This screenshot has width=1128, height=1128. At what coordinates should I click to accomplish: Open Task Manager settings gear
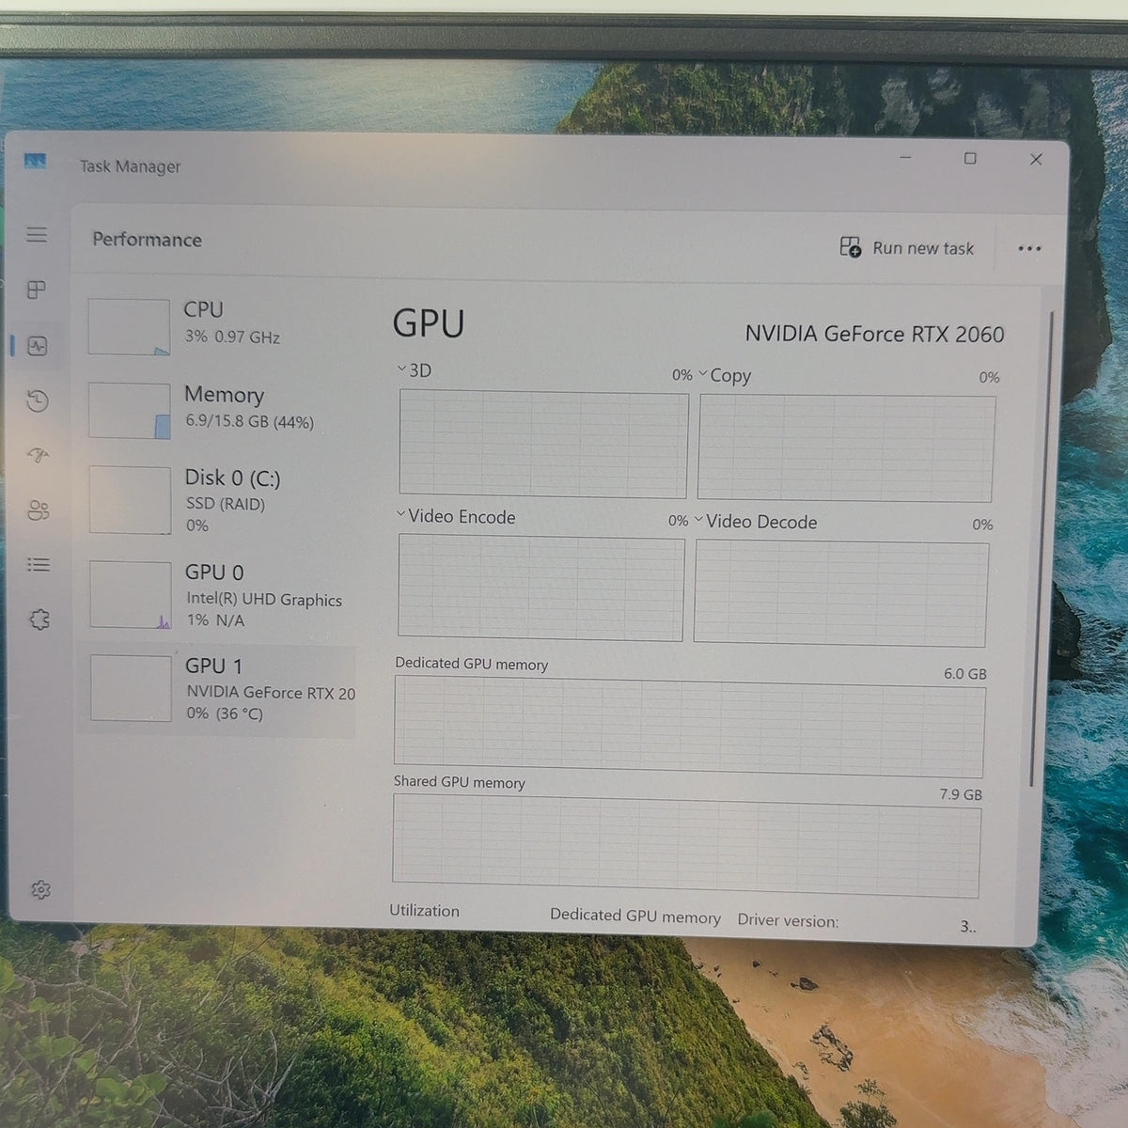(40, 889)
